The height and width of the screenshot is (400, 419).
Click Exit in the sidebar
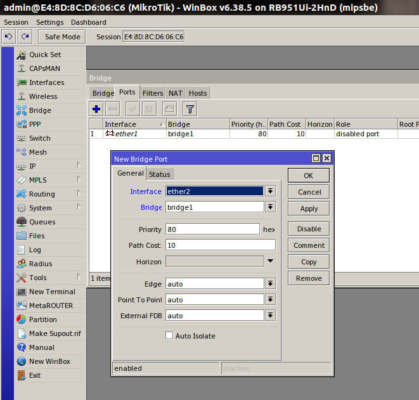[x=51, y=375]
